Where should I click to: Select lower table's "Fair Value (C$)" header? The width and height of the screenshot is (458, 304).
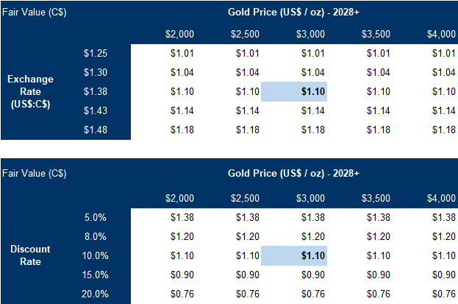[x=35, y=174]
